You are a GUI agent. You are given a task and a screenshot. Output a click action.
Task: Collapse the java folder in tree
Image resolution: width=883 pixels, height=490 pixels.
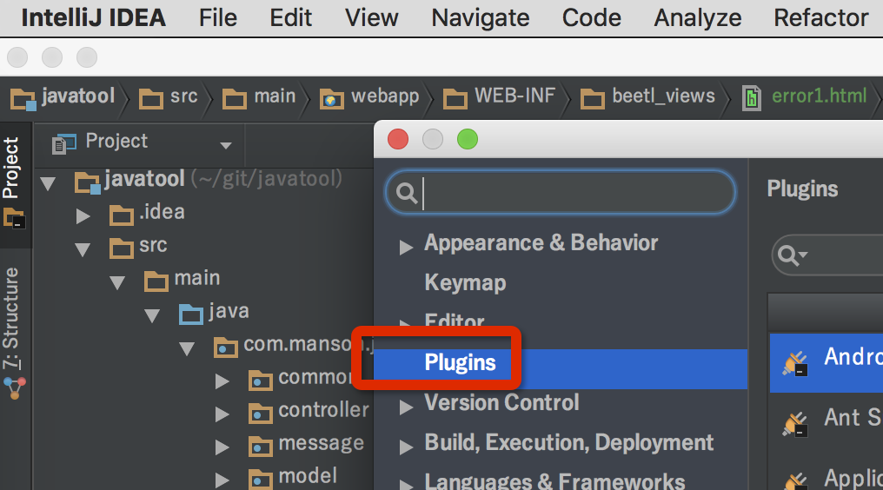click(152, 315)
